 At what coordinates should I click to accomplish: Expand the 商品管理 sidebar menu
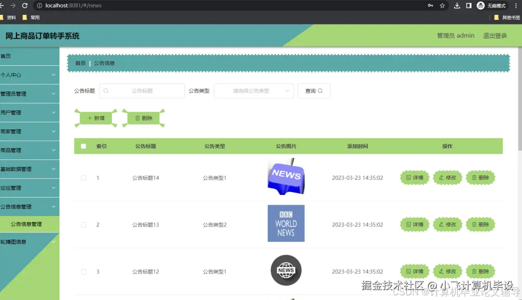click(x=30, y=150)
